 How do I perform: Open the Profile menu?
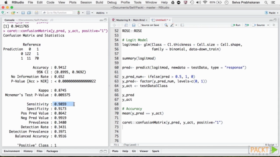click(125, 3)
